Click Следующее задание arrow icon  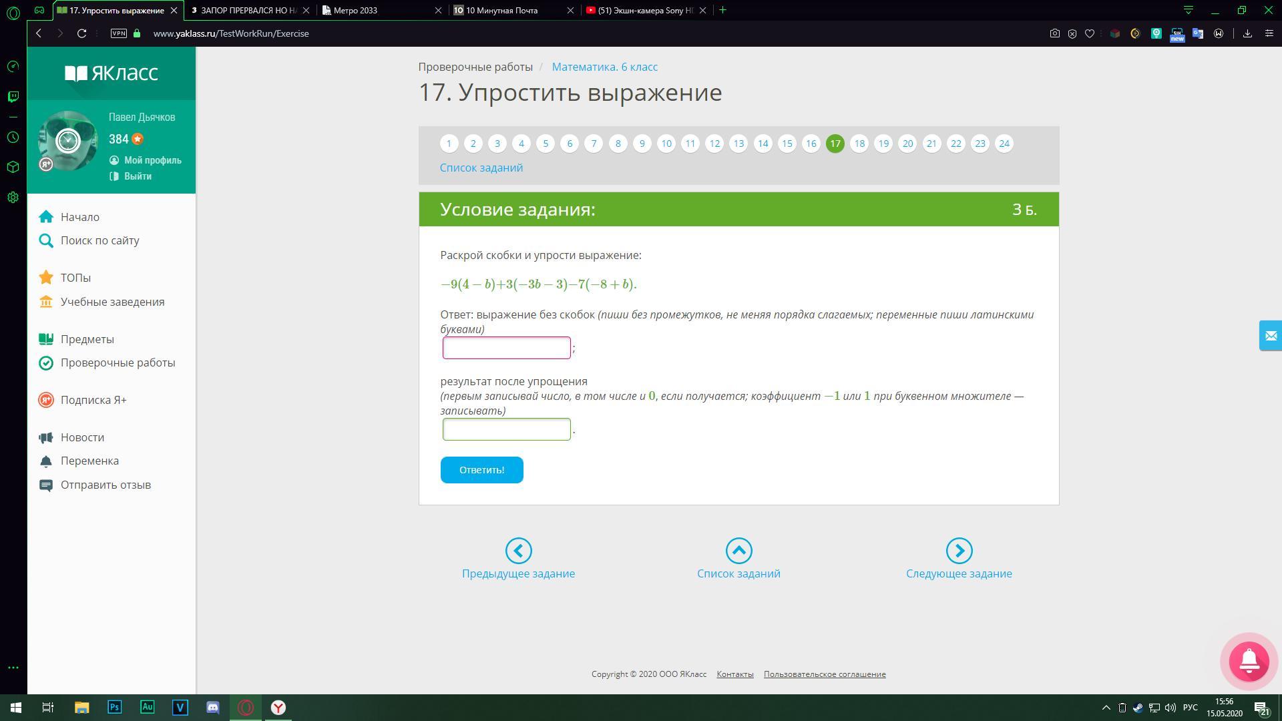(959, 551)
